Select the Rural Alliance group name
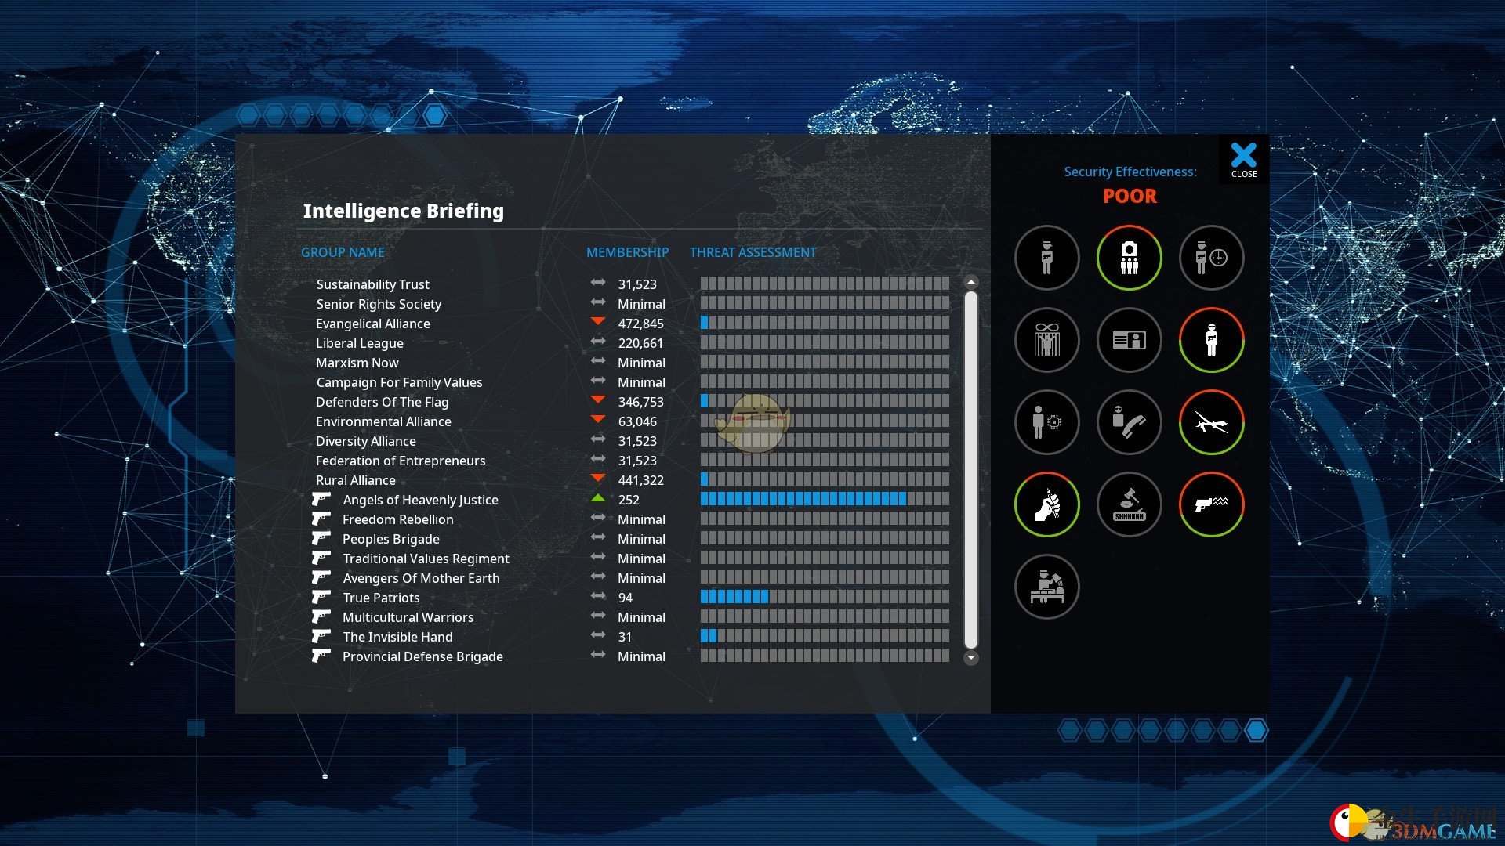Image resolution: width=1505 pixels, height=846 pixels. (x=356, y=480)
